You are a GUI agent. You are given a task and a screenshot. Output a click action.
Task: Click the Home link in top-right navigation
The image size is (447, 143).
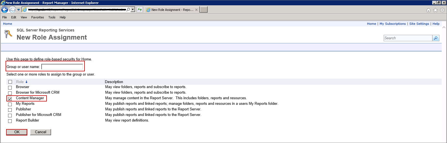pyautogui.click(x=371, y=24)
